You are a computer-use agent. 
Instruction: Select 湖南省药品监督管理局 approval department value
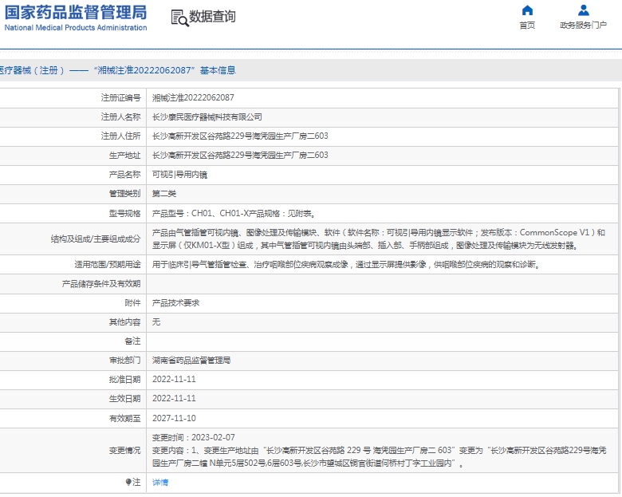pos(191,360)
